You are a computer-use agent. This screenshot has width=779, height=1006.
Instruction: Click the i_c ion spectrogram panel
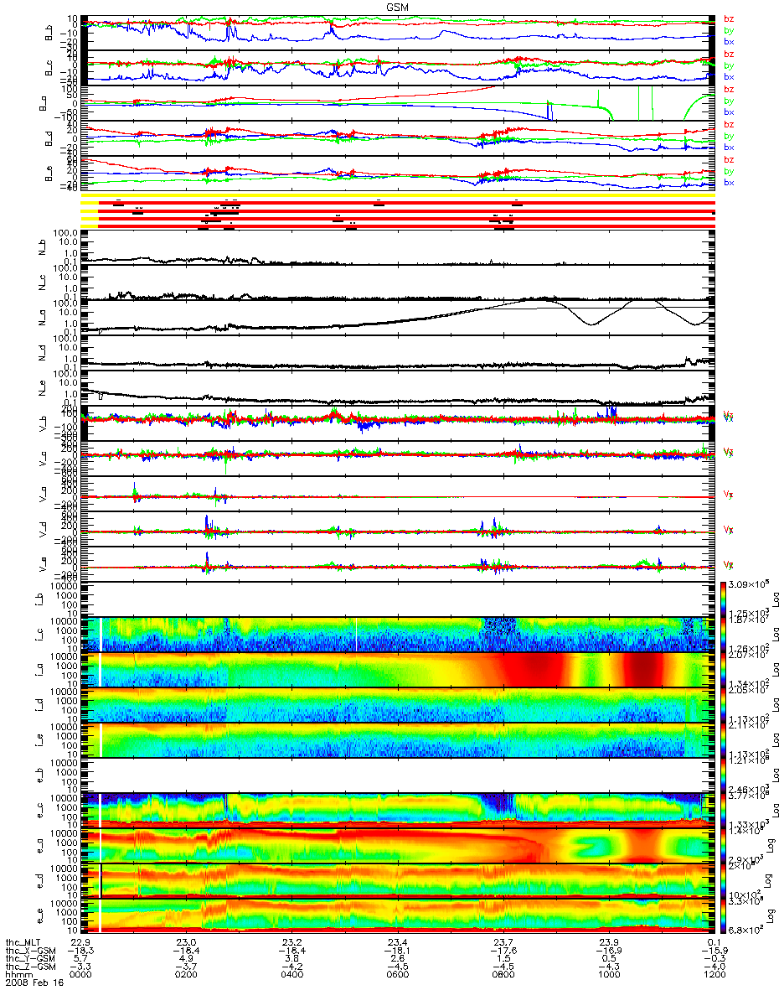coord(397,635)
